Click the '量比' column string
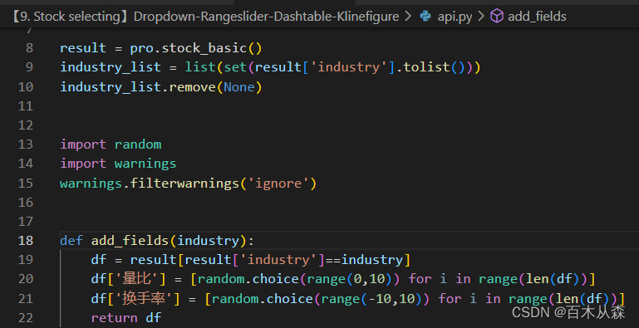This screenshot has height=328, width=639. pos(136,279)
